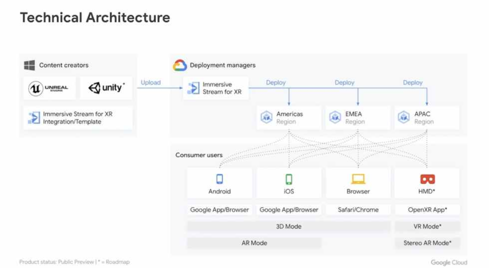Click the Americas Region hexagon icon
Viewport: 489px width, 268px height.
pyautogui.click(x=266, y=118)
